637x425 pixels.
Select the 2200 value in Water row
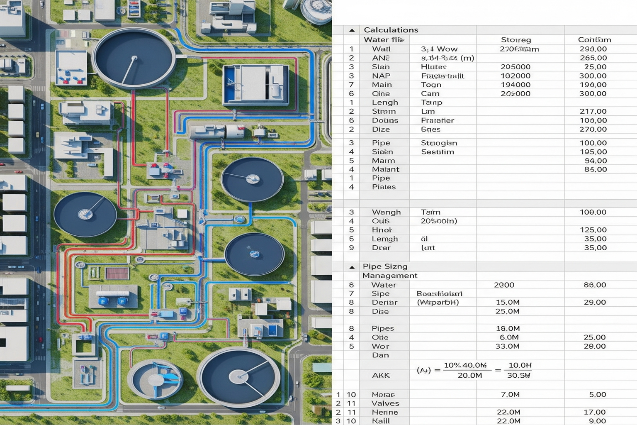pos(504,285)
